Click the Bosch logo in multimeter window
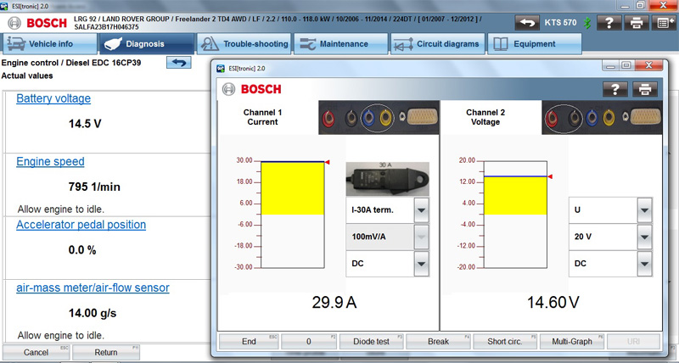The width and height of the screenshot is (679, 363). [x=252, y=89]
